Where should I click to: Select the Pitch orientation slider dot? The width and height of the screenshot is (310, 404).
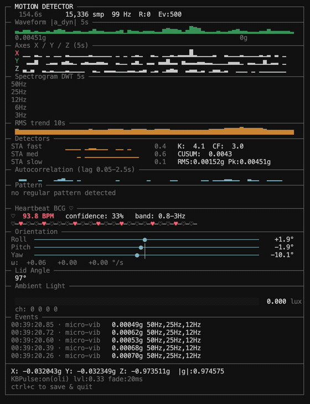tap(141, 248)
